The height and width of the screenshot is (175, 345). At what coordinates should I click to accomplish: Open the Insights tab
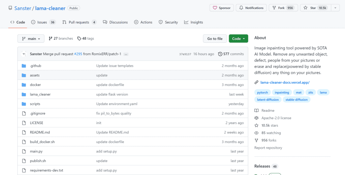[194, 22]
